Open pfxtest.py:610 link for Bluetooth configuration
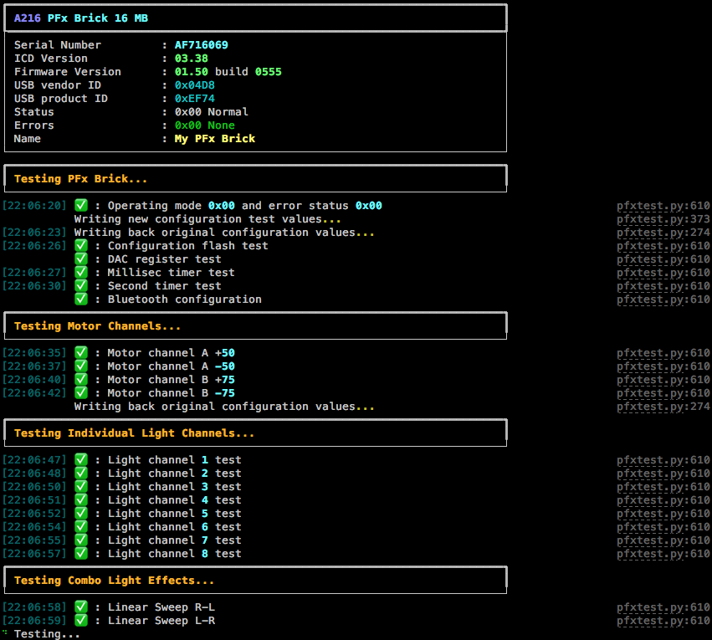This screenshot has height=640, width=712. point(663,300)
